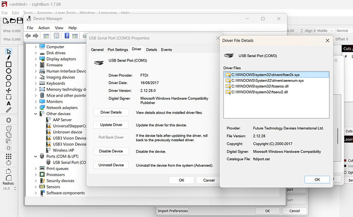This screenshot has width=353, height=217.
Task: Click the Back arrow in Device Manager toolbar
Action: tap(28, 36)
